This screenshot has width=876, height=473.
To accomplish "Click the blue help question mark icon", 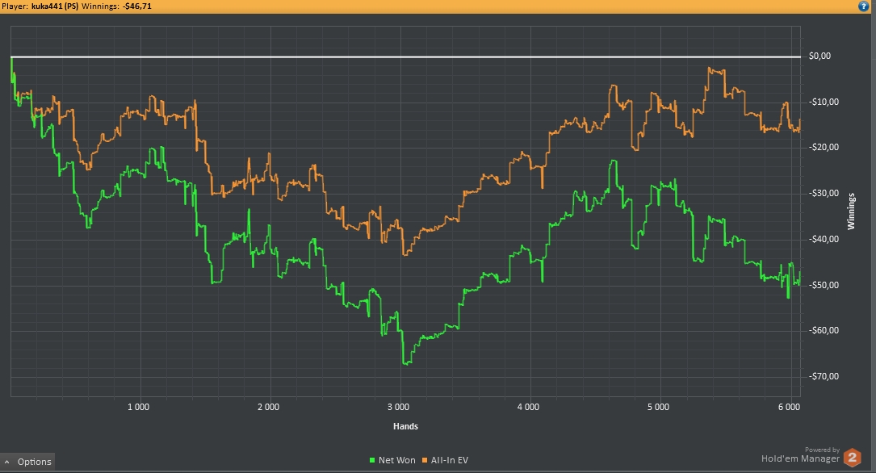I will (864, 6).
